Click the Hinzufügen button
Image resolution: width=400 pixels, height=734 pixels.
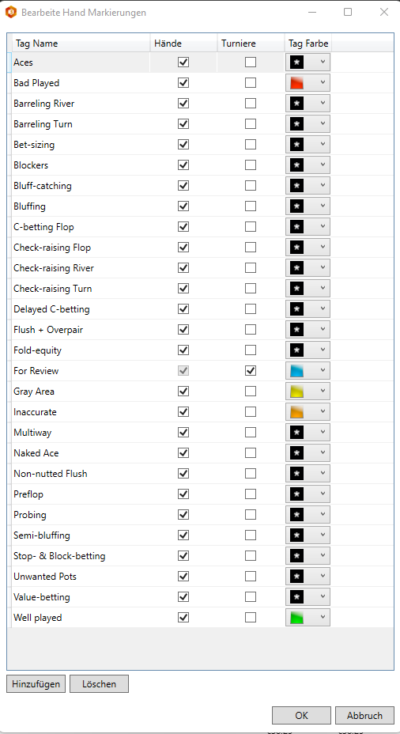[x=36, y=684]
